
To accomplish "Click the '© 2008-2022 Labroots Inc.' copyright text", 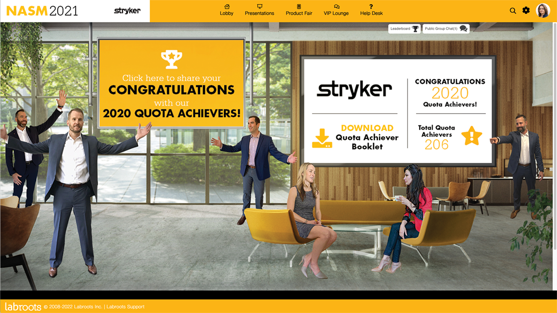I will point(73,307).
